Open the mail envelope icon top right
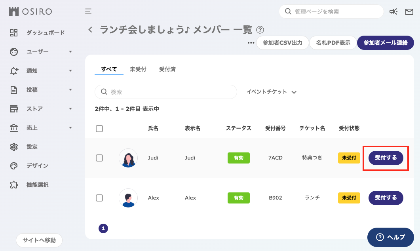This screenshot has width=420, height=251. click(409, 12)
